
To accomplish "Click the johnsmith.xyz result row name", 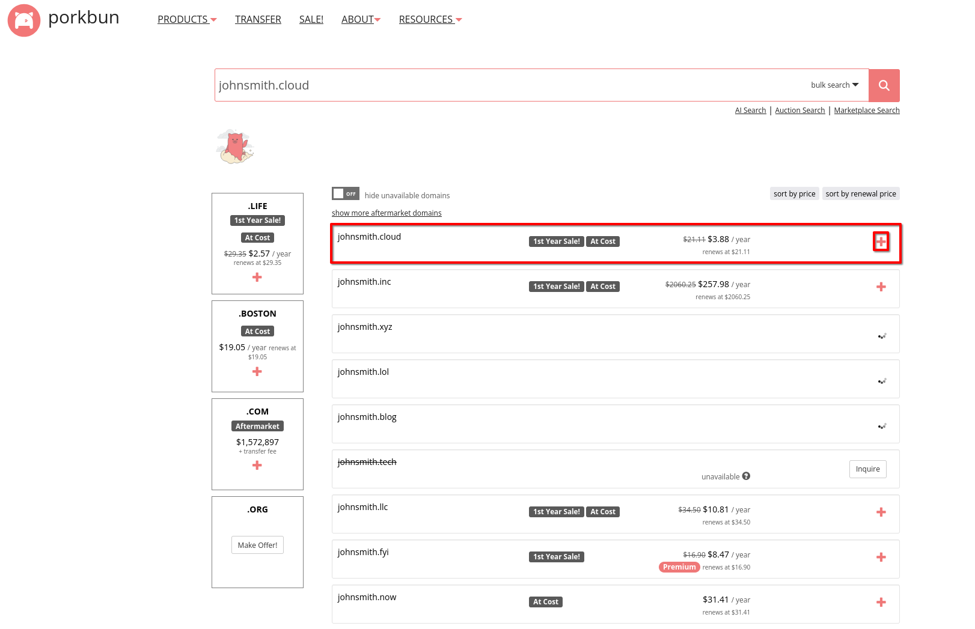I will point(365,327).
